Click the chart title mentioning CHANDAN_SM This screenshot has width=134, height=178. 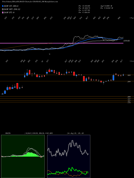pyautogui.click(x=30, y=2)
